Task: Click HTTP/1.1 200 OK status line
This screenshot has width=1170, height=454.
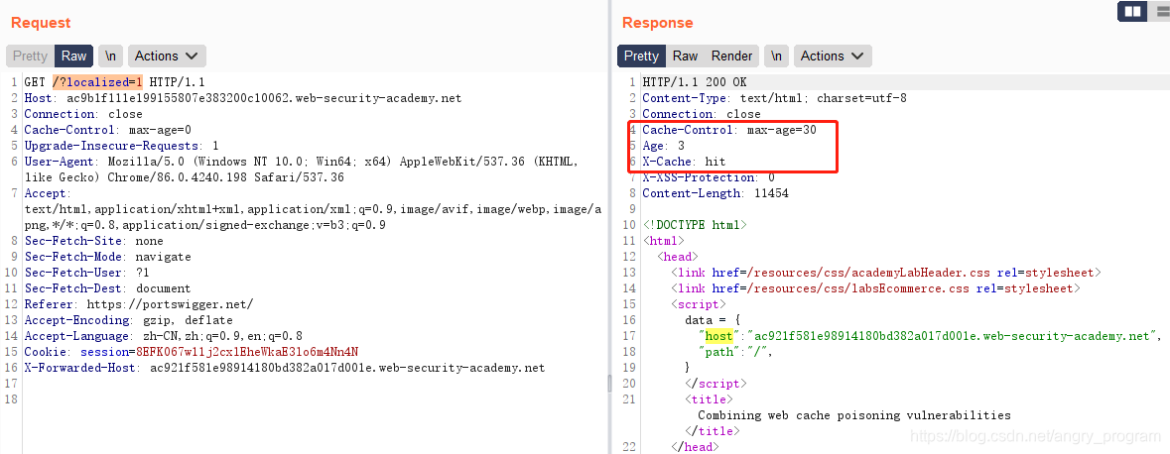Action: click(694, 82)
